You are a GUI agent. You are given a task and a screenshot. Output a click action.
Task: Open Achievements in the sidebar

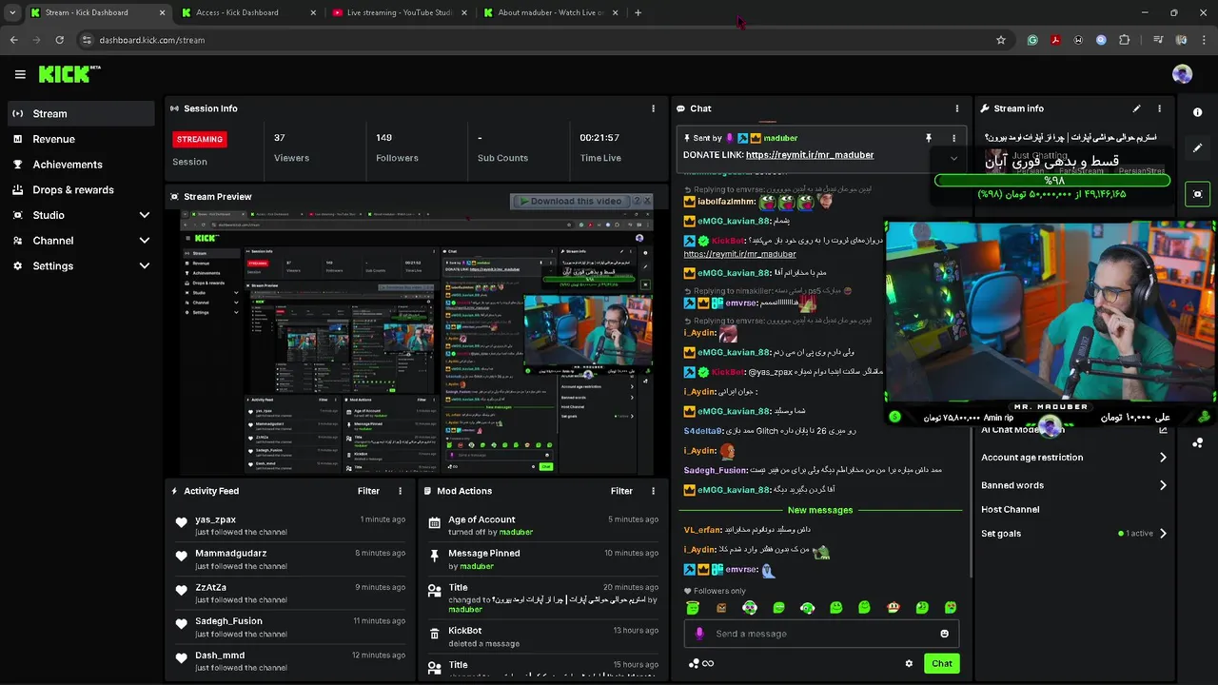click(80, 165)
